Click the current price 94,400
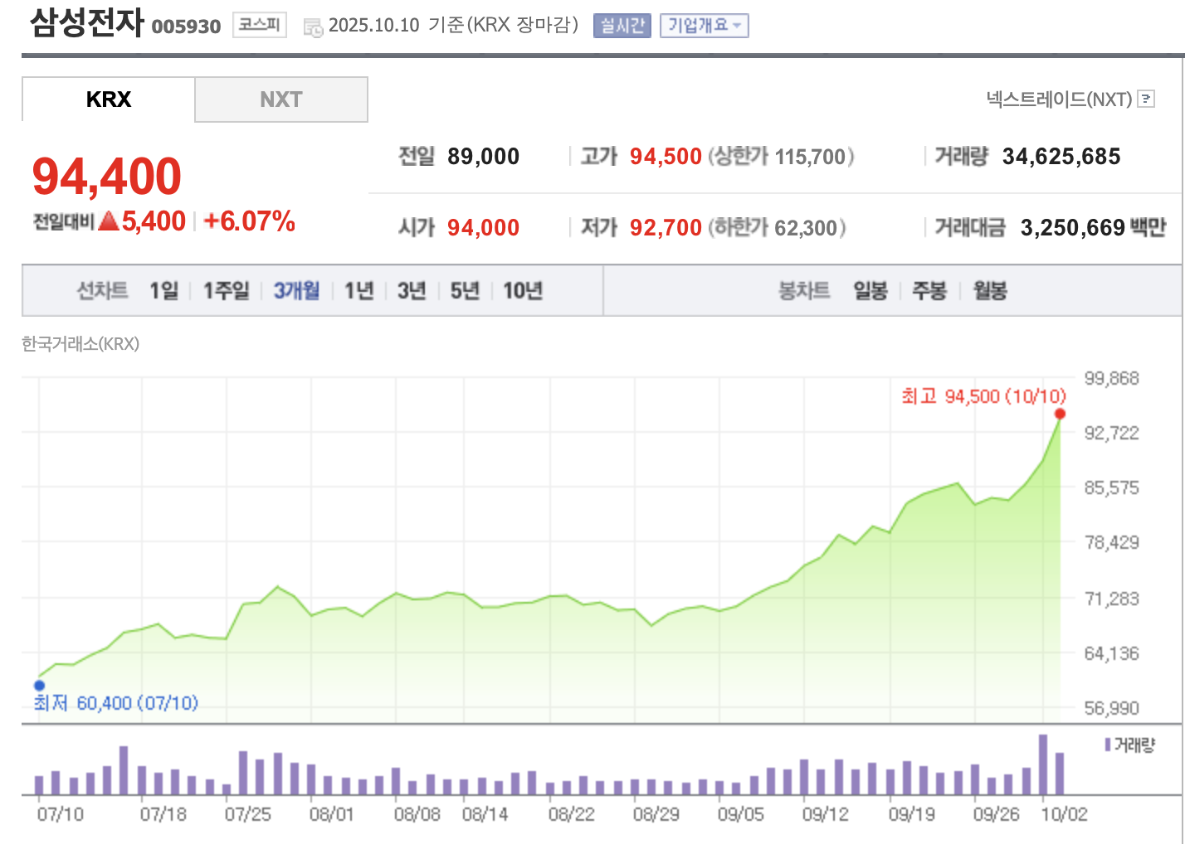Viewport: 1185px width, 844px height. tap(107, 177)
